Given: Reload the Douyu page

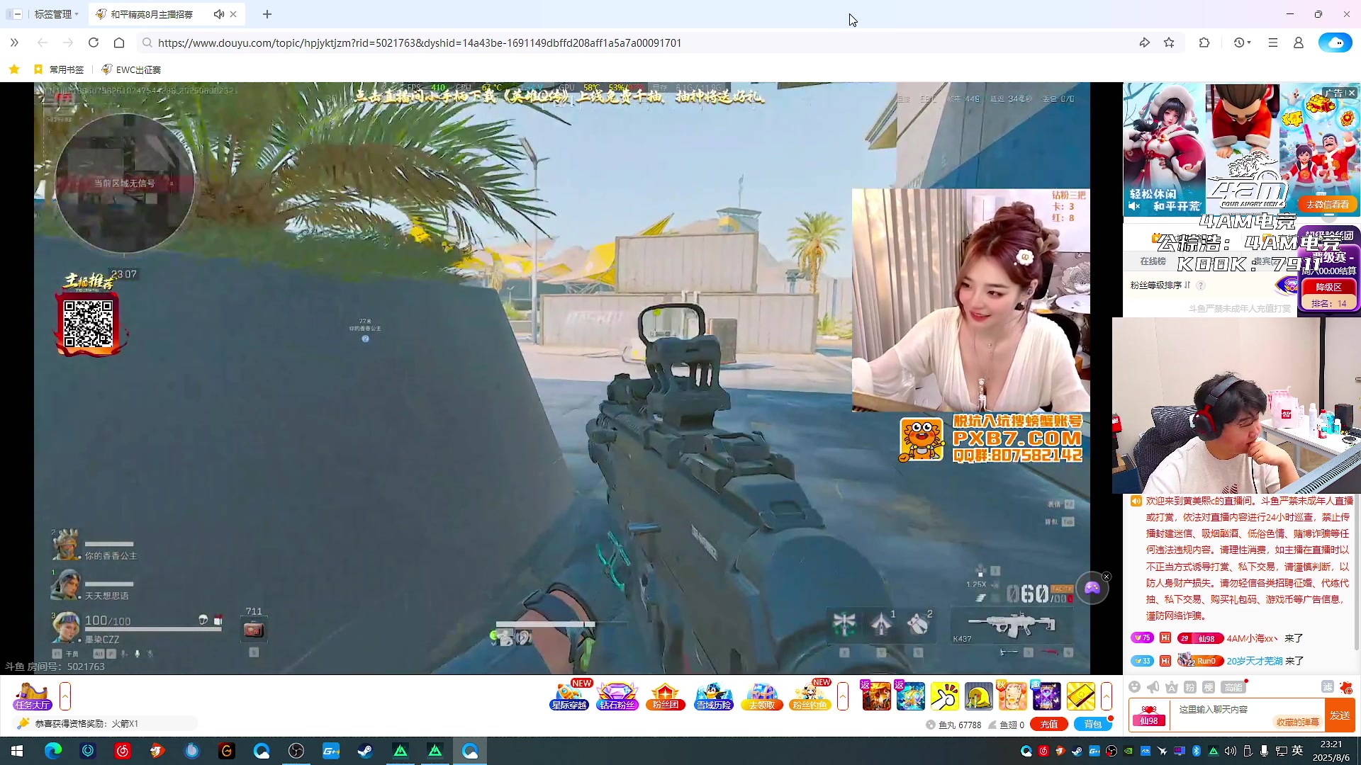Looking at the screenshot, I should click(x=94, y=42).
